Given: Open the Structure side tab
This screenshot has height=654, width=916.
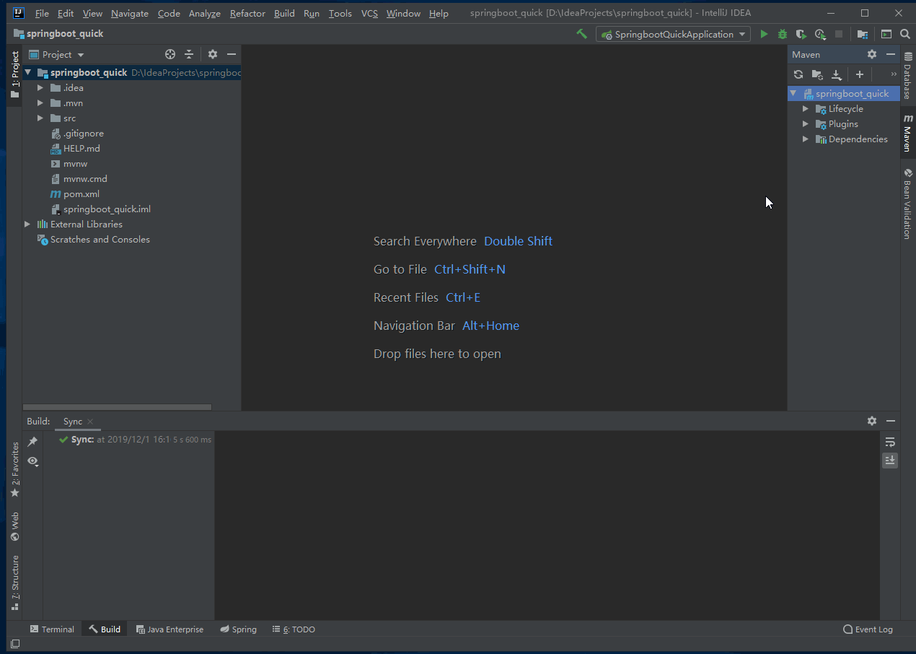Looking at the screenshot, I should 14,583.
